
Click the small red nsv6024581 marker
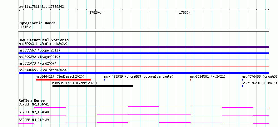[191, 80]
